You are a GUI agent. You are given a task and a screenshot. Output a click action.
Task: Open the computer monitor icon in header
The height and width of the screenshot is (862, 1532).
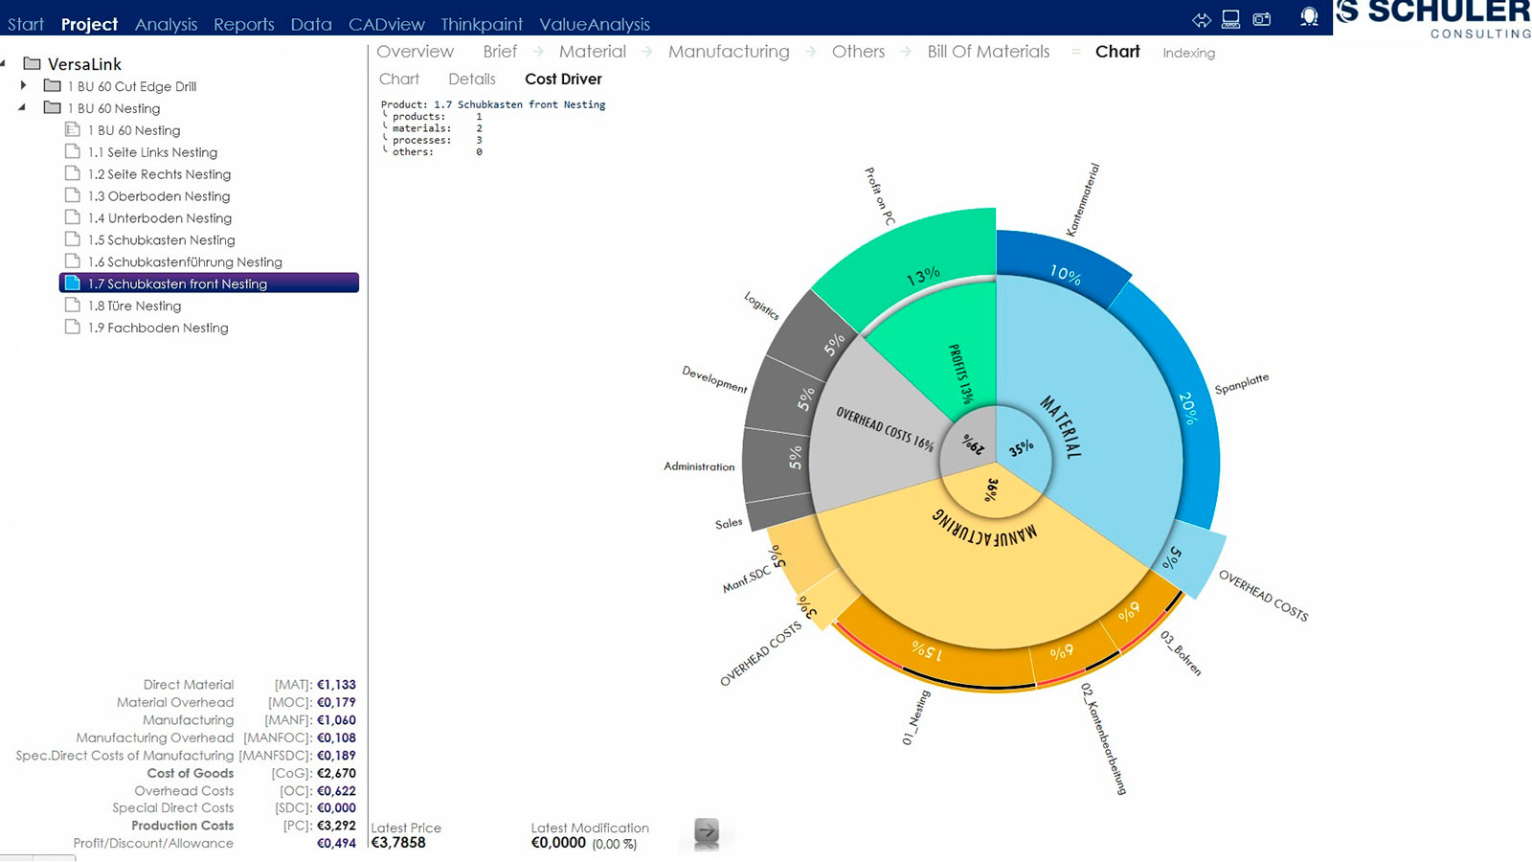point(1231,19)
